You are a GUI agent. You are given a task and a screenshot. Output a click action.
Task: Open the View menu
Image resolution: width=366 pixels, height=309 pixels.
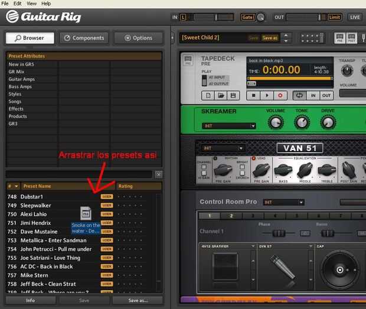[x=31, y=4]
